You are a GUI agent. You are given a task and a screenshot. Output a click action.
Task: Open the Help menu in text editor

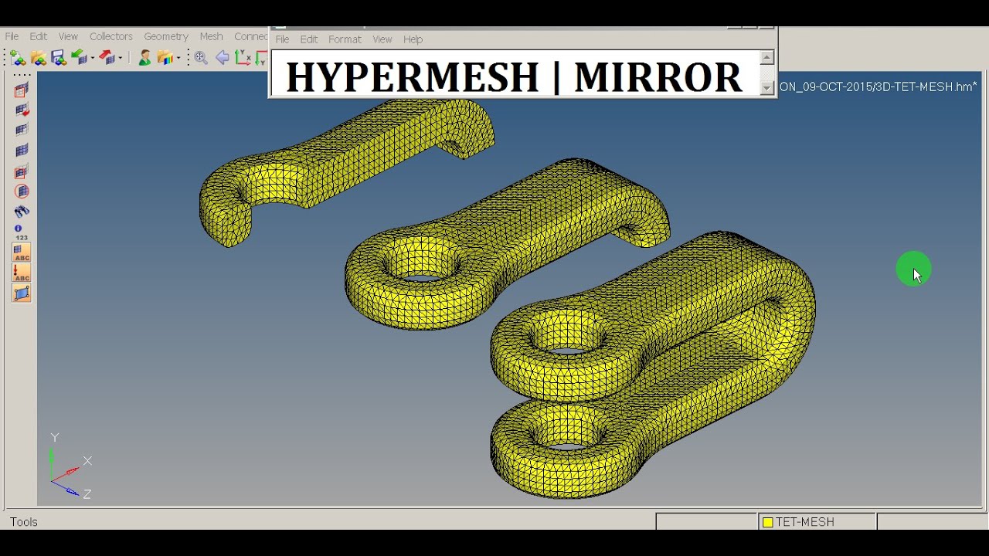(413, 39)
